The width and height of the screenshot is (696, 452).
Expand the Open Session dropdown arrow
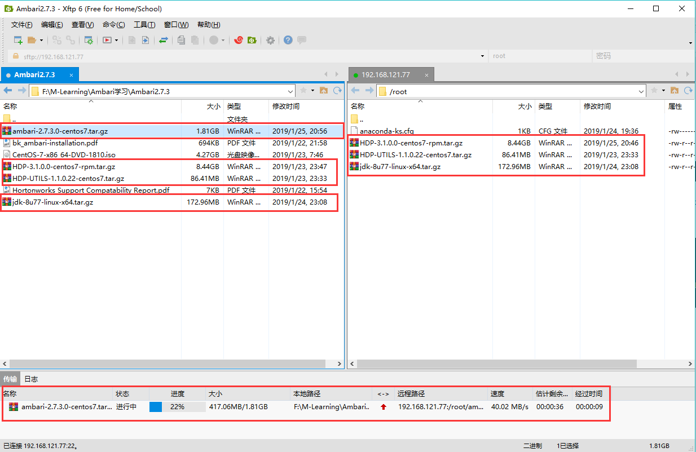point(41,40)
